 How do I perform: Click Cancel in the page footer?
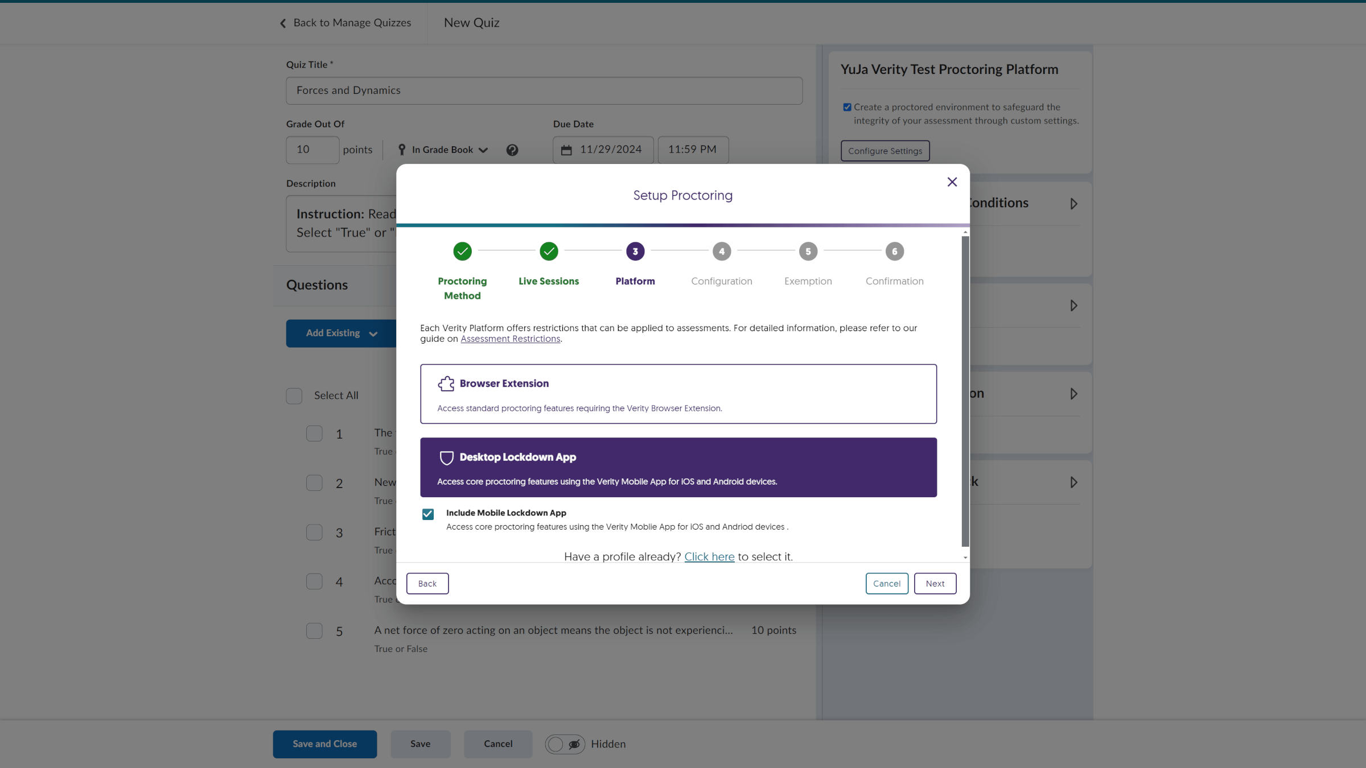coord(498,744)
